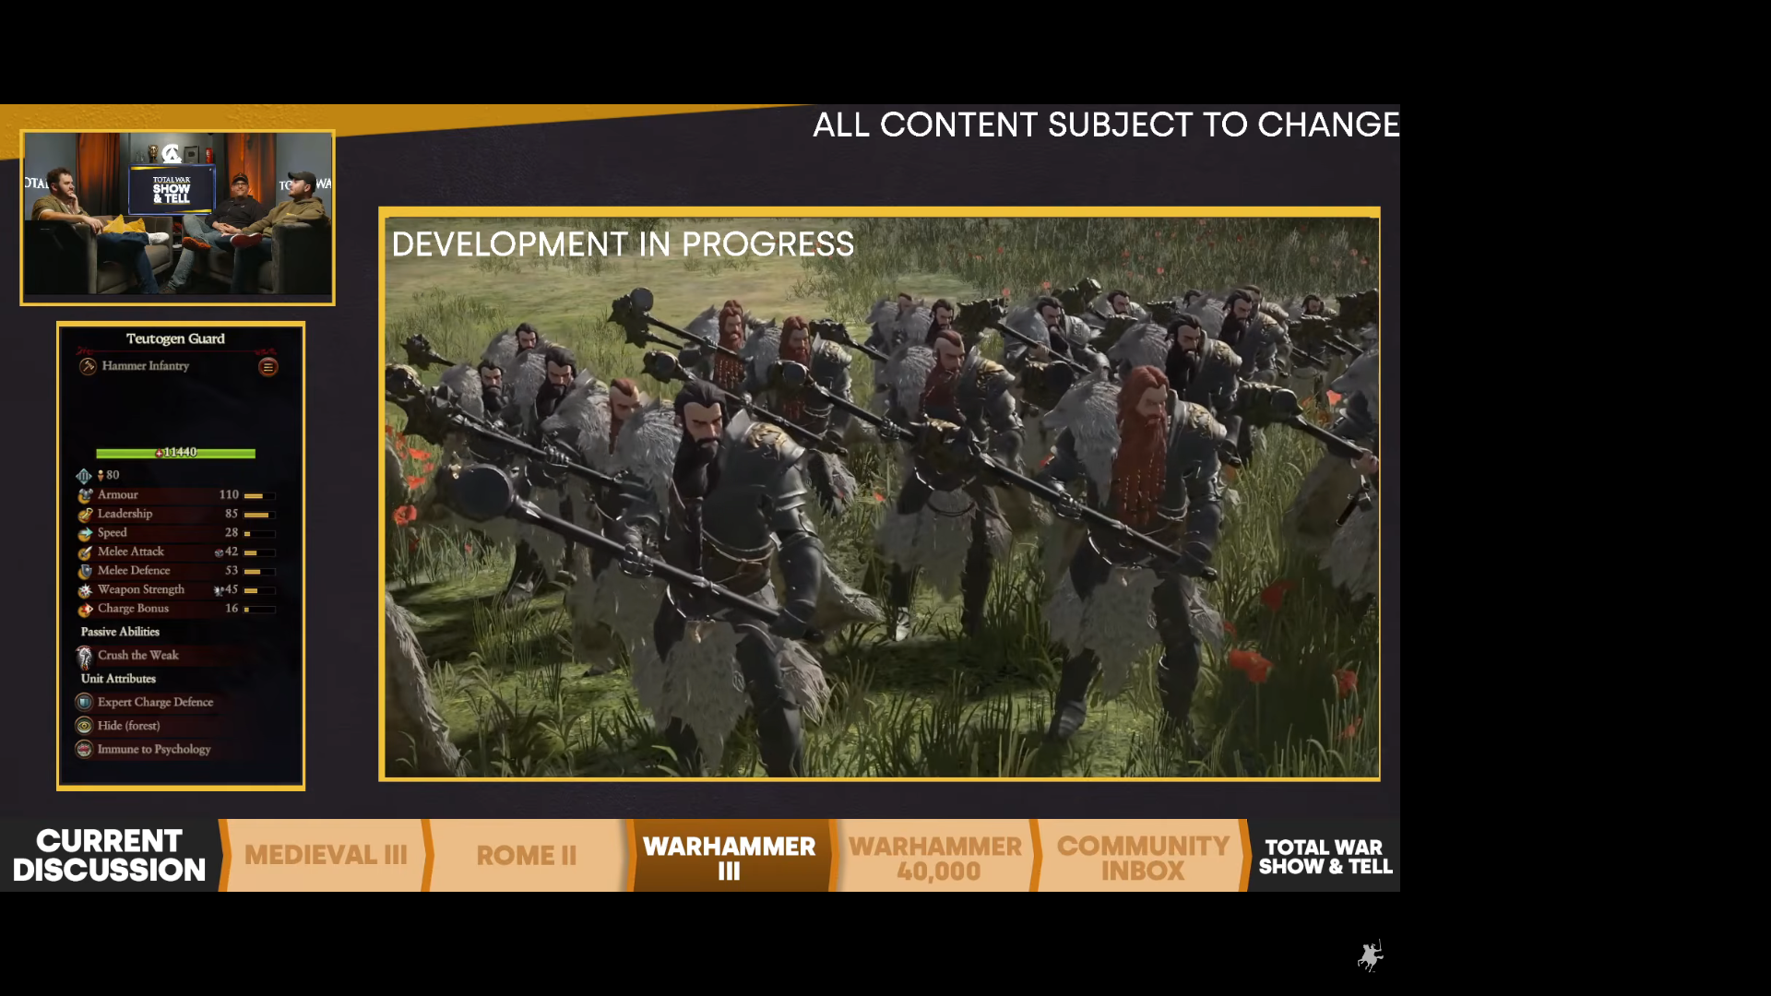Screen dimensions: 1771x996
Task: Click the Melee Defence stat icon
Action: click(x=85, y=571)
